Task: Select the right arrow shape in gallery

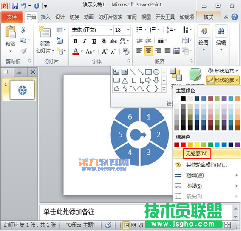Action: click(148, 80)
